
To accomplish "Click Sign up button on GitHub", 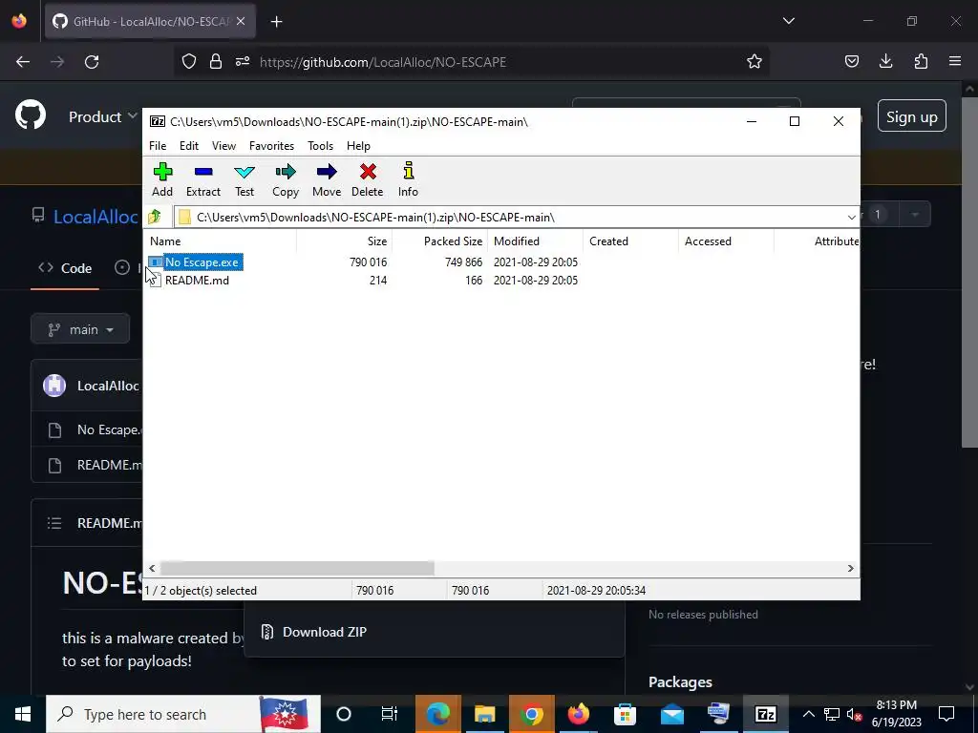I will pos(912,116).
